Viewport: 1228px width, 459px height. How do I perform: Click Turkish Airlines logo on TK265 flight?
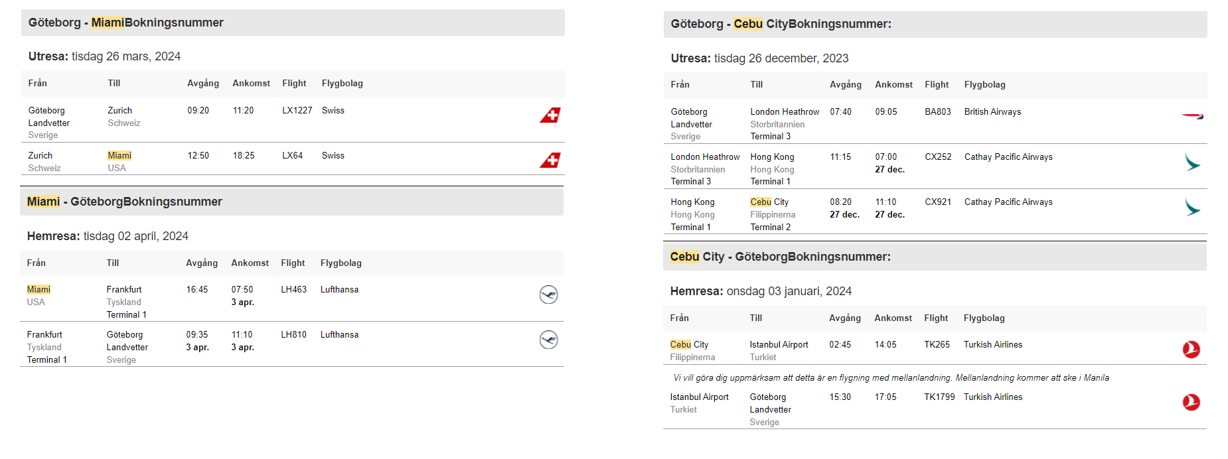[x=1191, y=350]
